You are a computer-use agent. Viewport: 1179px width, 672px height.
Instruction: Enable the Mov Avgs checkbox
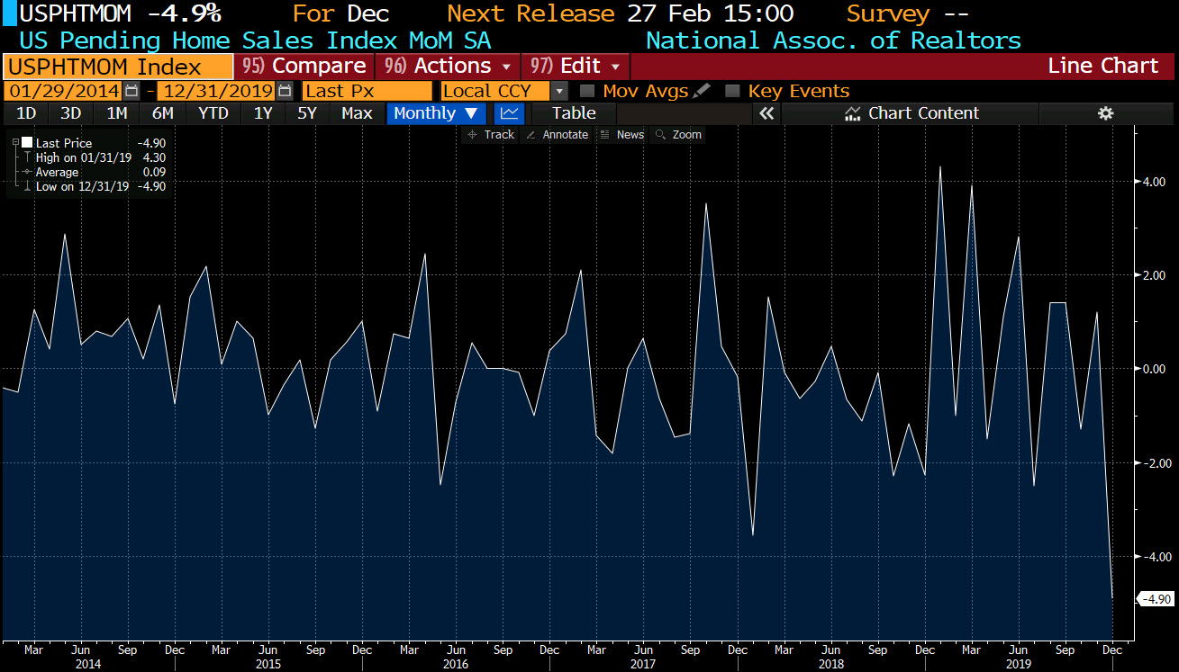(x=587, y=91)
